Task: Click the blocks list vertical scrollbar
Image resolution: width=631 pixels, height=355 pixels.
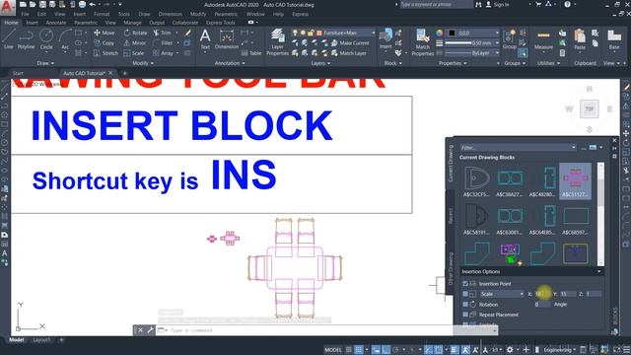Action: tap(600, 214)
